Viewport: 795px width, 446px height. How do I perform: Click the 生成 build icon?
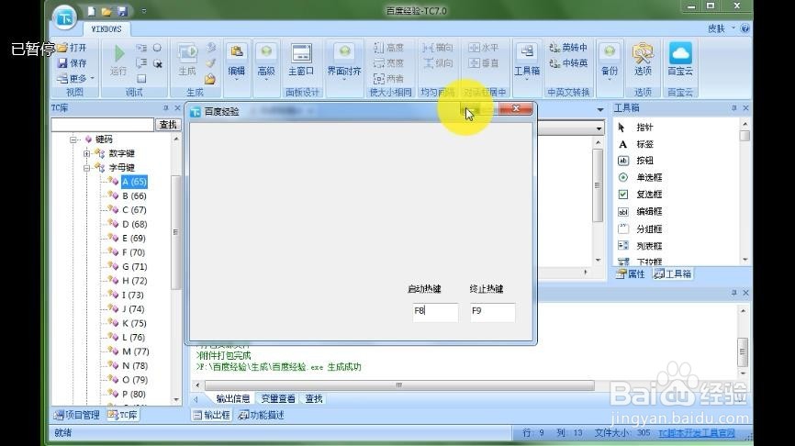point(187,60)
